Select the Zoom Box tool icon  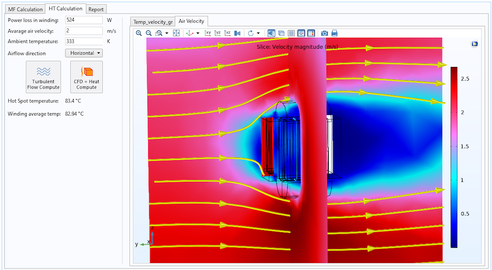click(159, 33)
